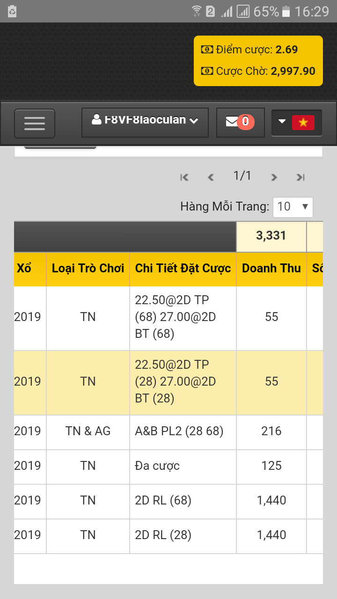Open the Vietnamese flag language selector

tap(297, 123)
